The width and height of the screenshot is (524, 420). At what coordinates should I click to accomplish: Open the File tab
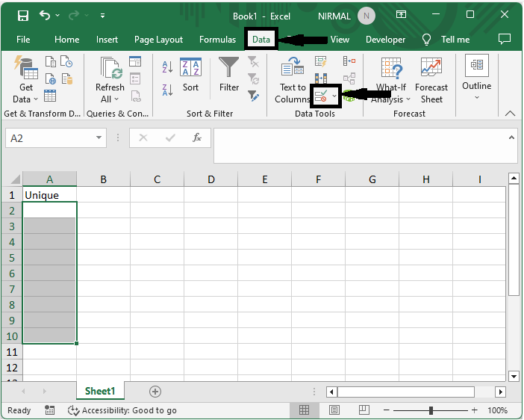23,40
